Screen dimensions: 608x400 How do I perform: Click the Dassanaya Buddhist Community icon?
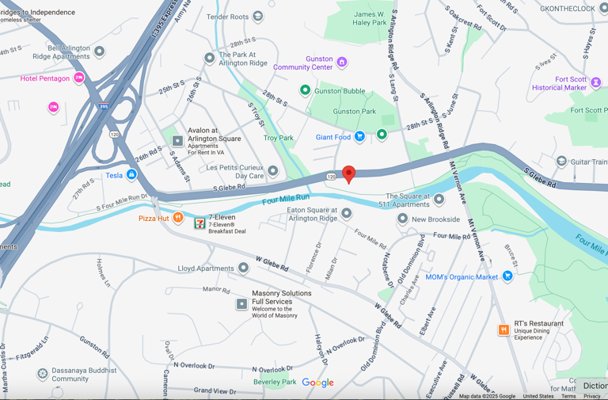coord(42,374)
